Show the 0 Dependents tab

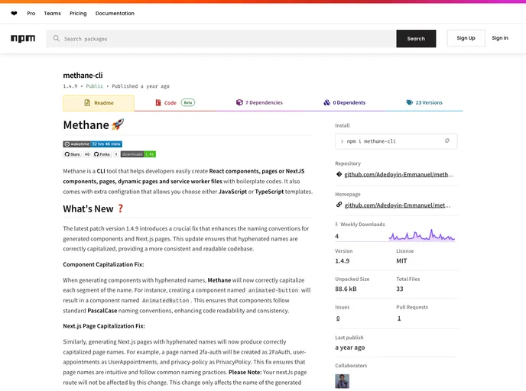[345, 102]
